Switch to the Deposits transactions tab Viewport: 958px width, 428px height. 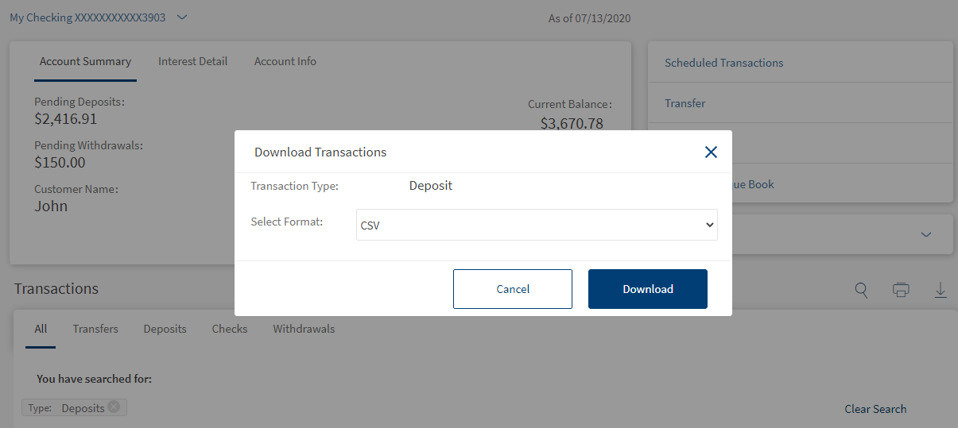click(165, 329)
